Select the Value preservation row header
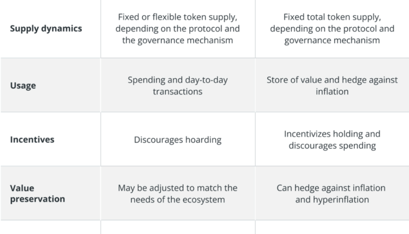The height and width of the screenshot is (234, 409). (38, 193)
